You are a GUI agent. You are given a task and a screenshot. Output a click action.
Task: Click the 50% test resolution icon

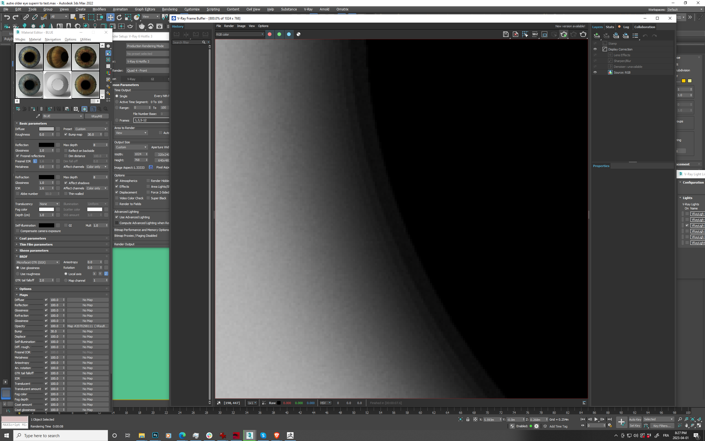[535, 34]
